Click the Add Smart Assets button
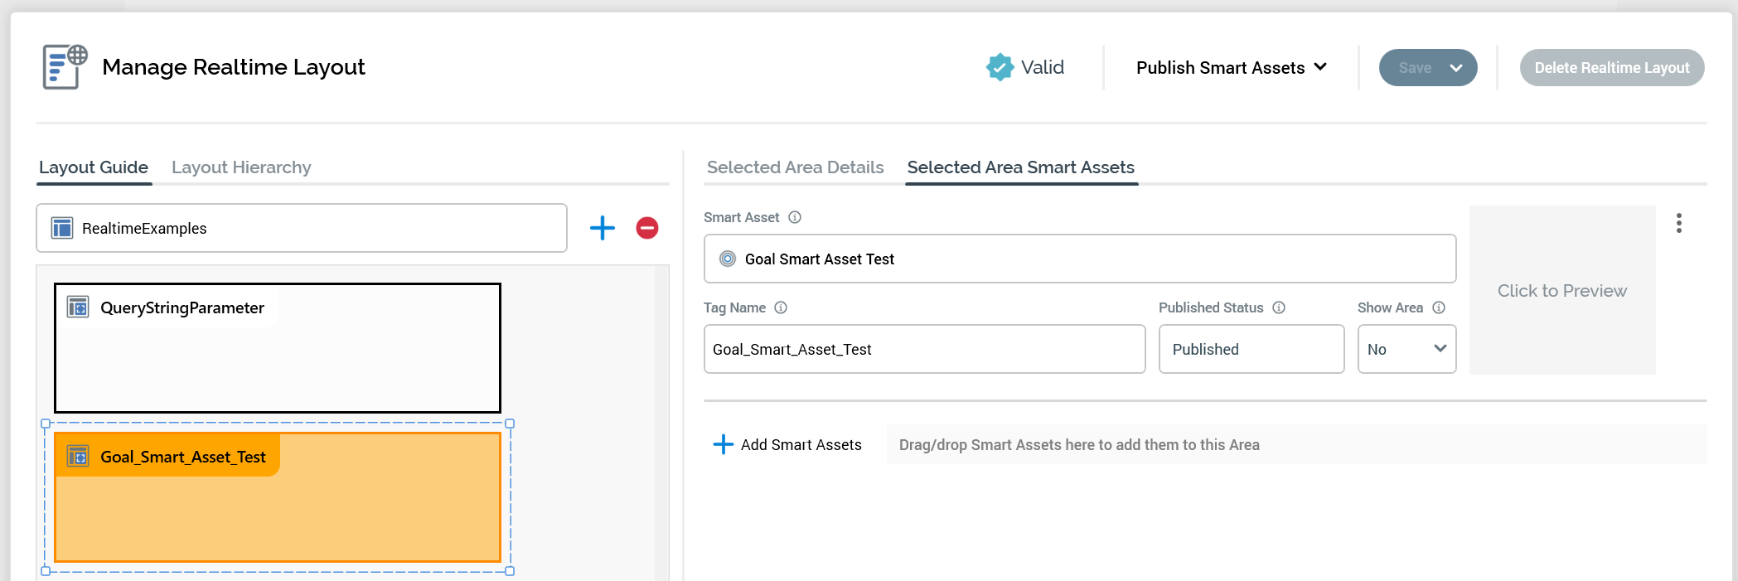The width and height of the screenshot is (1738, 581). click(787, 445)
